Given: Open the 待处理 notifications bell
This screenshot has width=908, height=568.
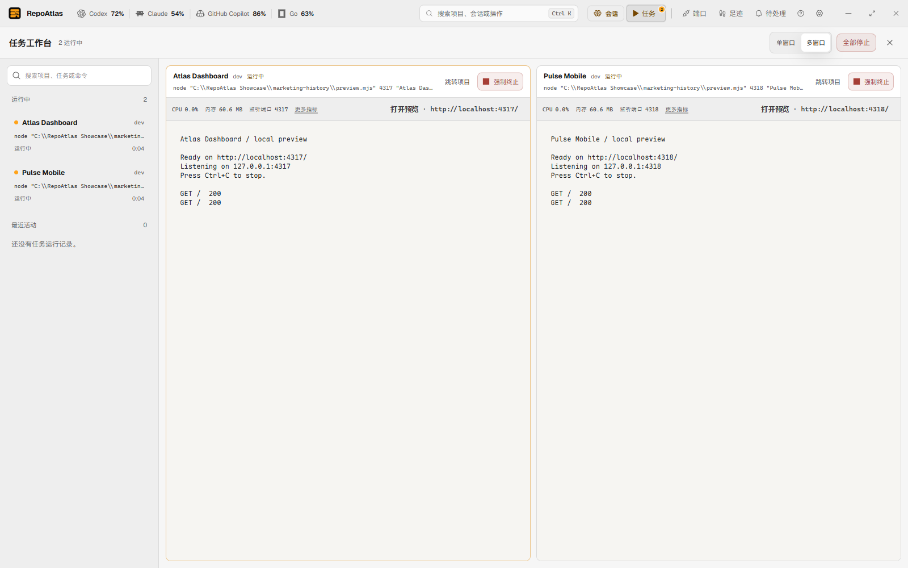Looking at the screenshot, I should tap(770, 14).
